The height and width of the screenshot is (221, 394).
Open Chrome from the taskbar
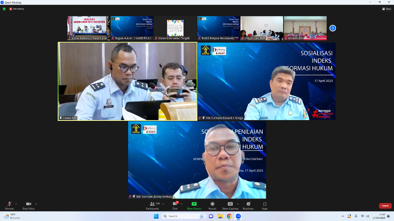coord(229,216)
